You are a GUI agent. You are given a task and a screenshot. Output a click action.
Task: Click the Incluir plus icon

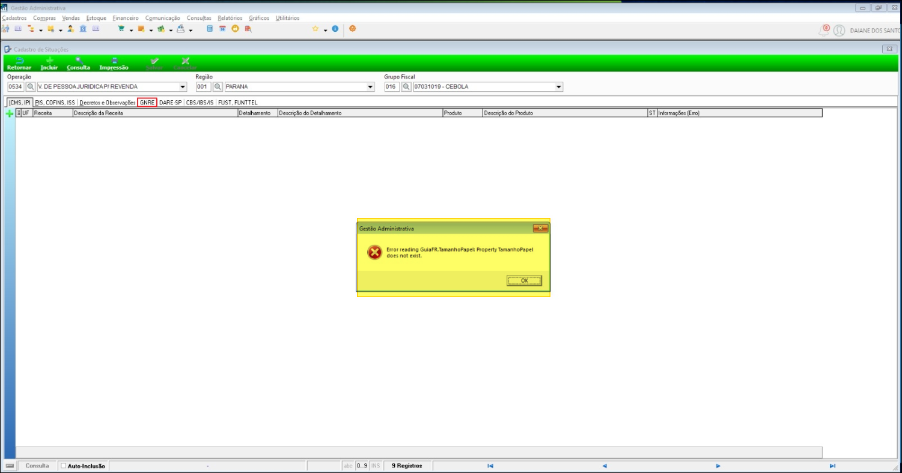(49, 61)
